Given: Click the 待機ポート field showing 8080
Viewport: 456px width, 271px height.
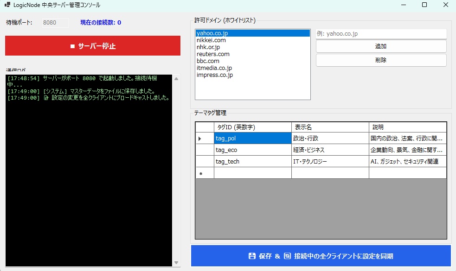Looking at the screenshot, I should tap(54, 22).
